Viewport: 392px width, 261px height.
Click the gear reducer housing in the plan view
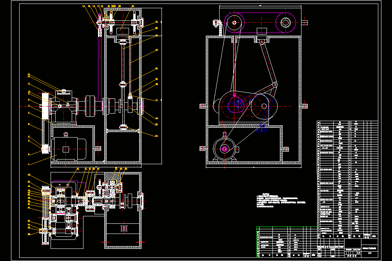[65, 210]
